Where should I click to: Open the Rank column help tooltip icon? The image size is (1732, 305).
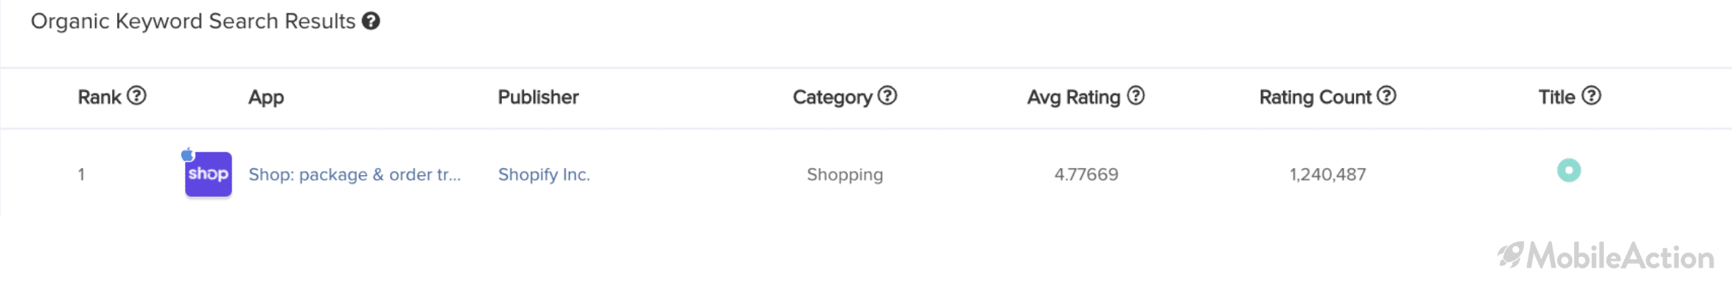(x=136, y=96)
